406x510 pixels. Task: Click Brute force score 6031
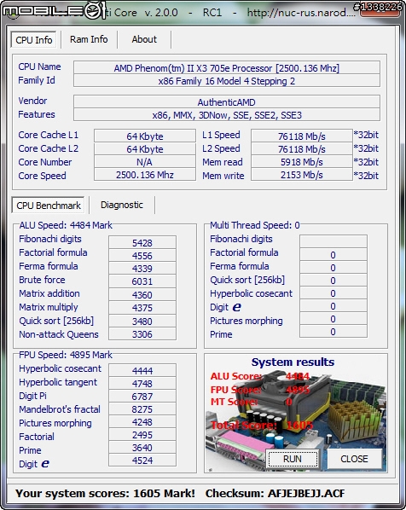pos(142,281)
